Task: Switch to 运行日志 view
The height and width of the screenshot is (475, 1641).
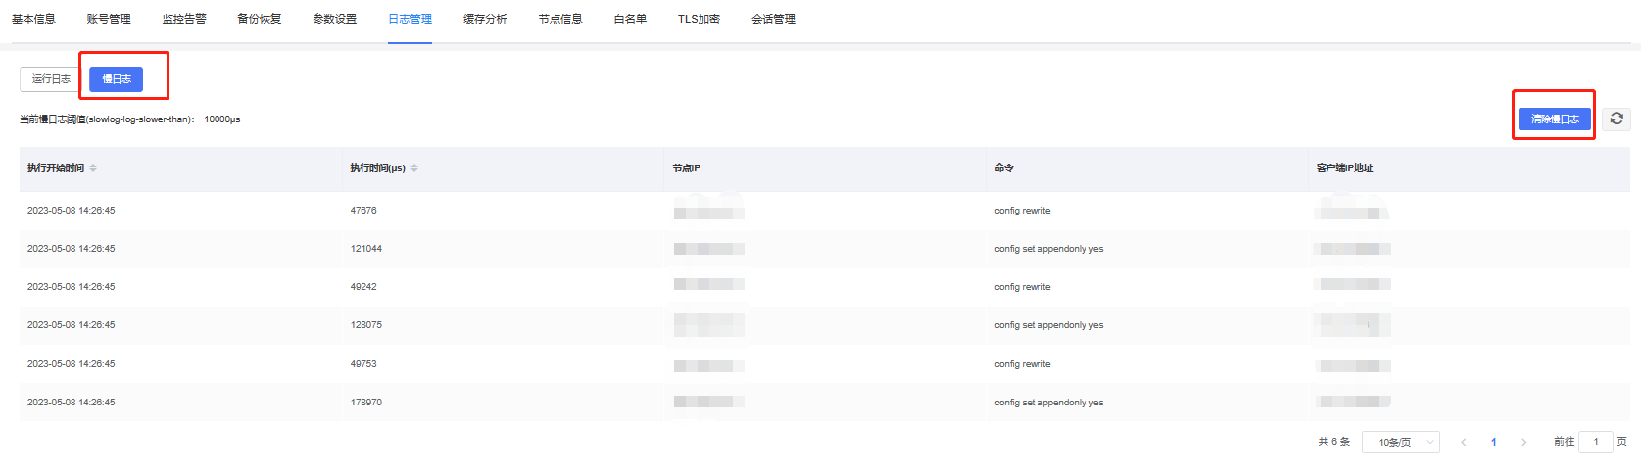Action: click(x=51, y=79)
